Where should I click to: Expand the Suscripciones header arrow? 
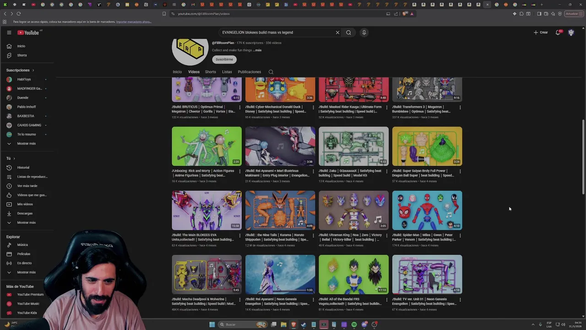coord(33,70)
